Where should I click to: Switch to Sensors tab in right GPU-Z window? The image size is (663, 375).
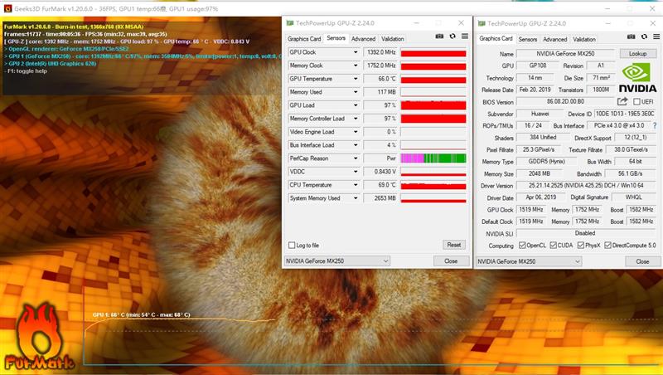[x=528, y=39]
